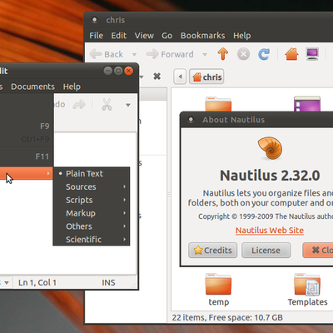This screenshot has width=333, height=333.
Task: Click the Stop loading icon in Nautilus
Action: 243,54
